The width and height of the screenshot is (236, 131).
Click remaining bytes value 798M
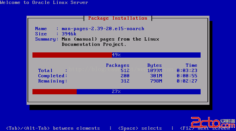[x=156, y=81]
